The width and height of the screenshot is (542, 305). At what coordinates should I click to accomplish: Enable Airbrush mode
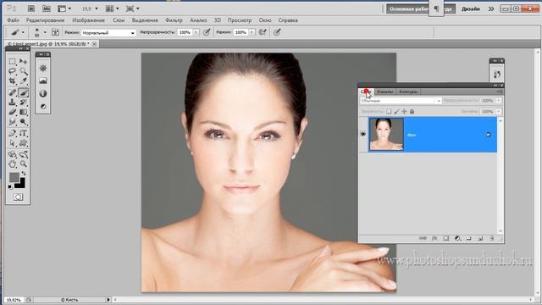point(263,32)
